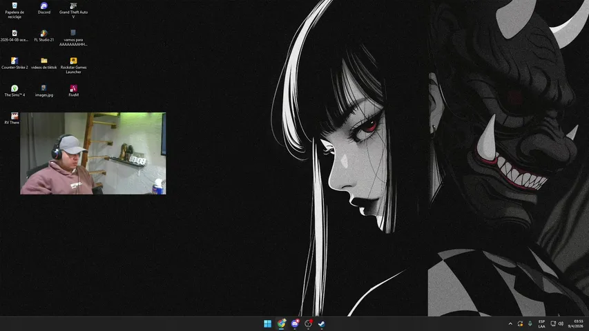
Task: Select the FiveM desktop shortcut
Action: tap(73, 91)
